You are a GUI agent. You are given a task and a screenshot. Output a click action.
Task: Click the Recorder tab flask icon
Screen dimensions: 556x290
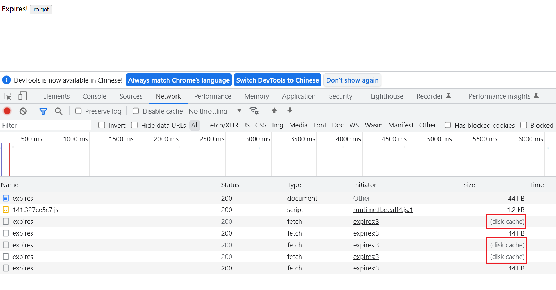(449, 96)
